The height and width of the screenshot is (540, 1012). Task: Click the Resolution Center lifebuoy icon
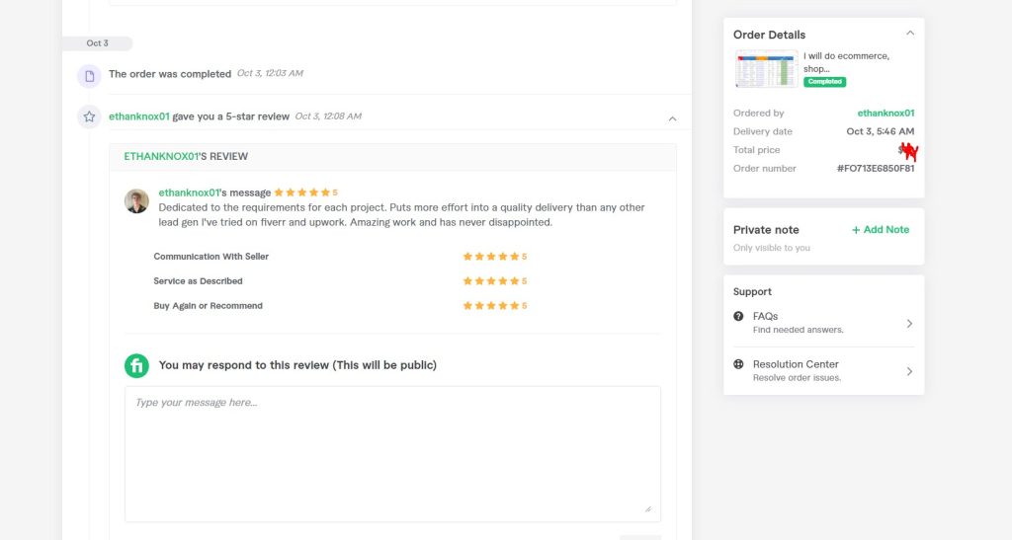[738, 364]
